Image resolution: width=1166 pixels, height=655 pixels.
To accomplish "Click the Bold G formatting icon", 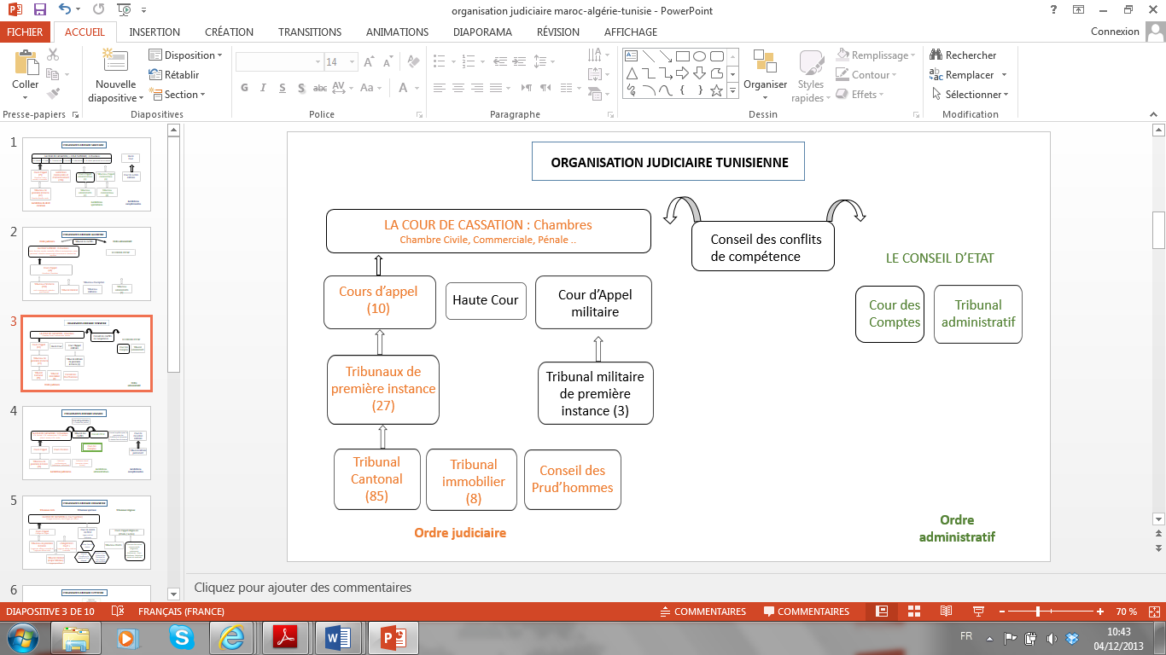I will pos(244,88).
